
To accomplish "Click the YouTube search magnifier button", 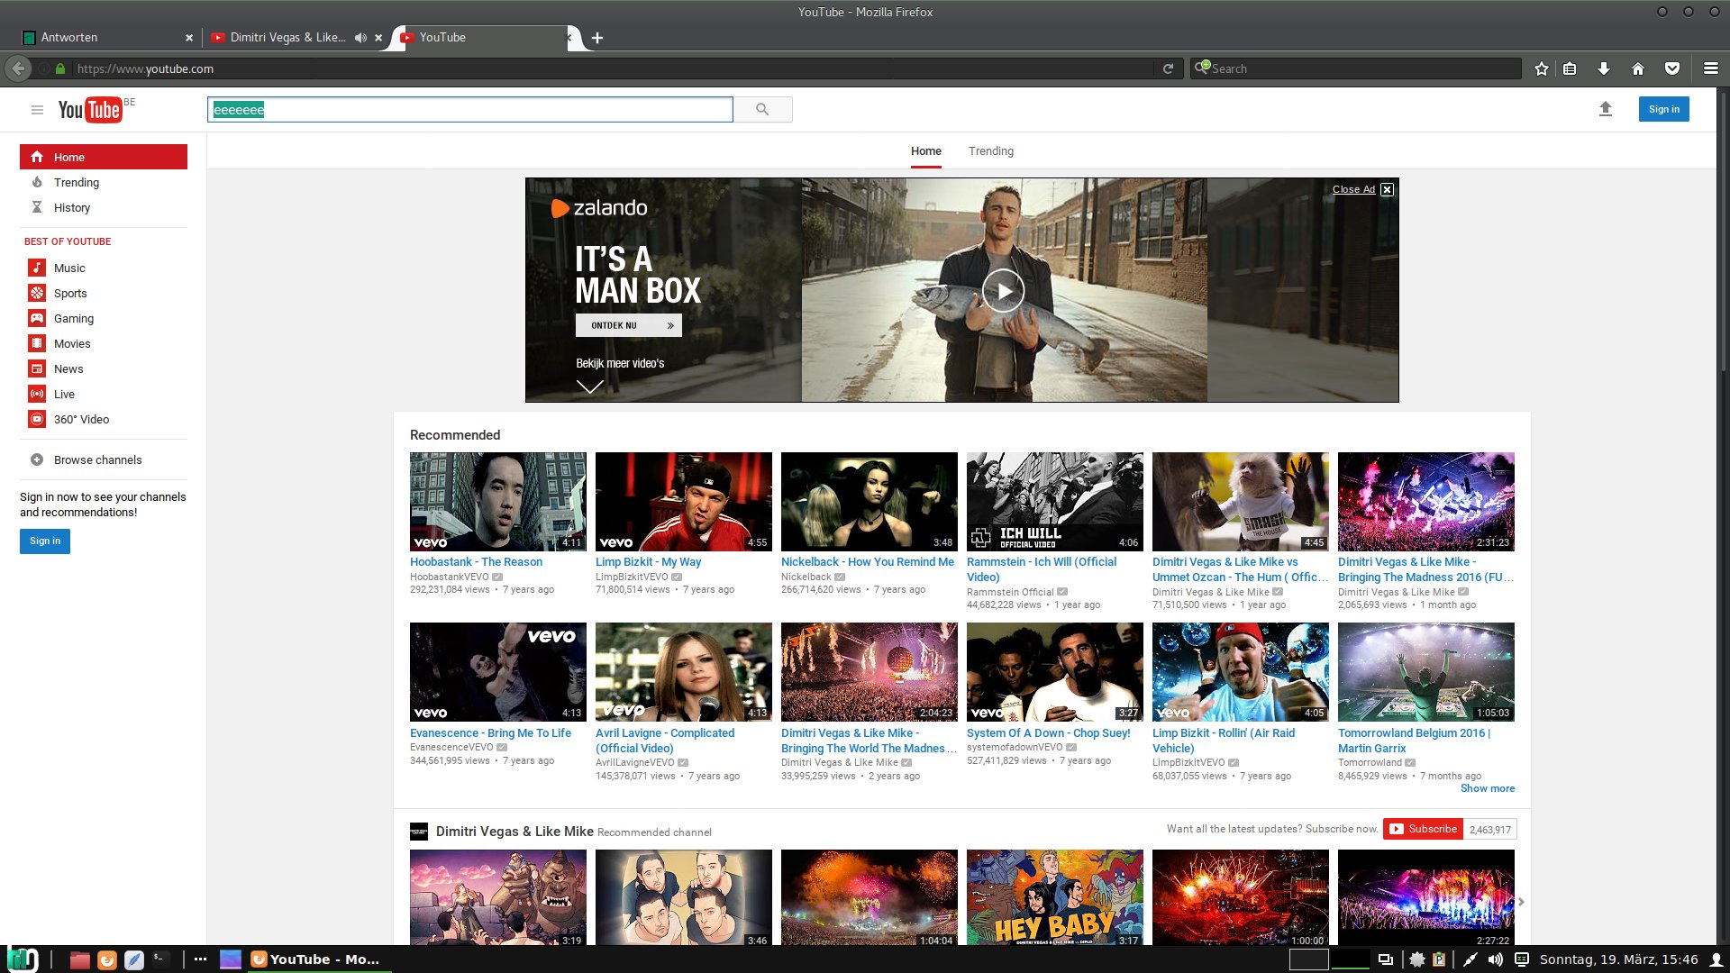I will (762, 110).
